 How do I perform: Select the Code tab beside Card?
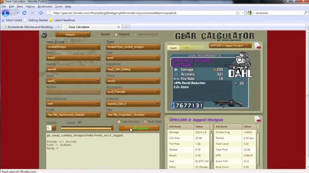185,48
